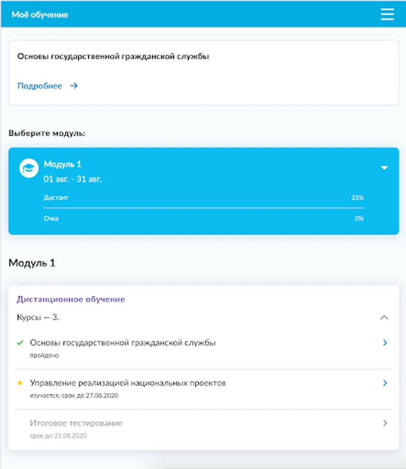
Task: Click the Курсы — 3. section header
Action: 38,317
